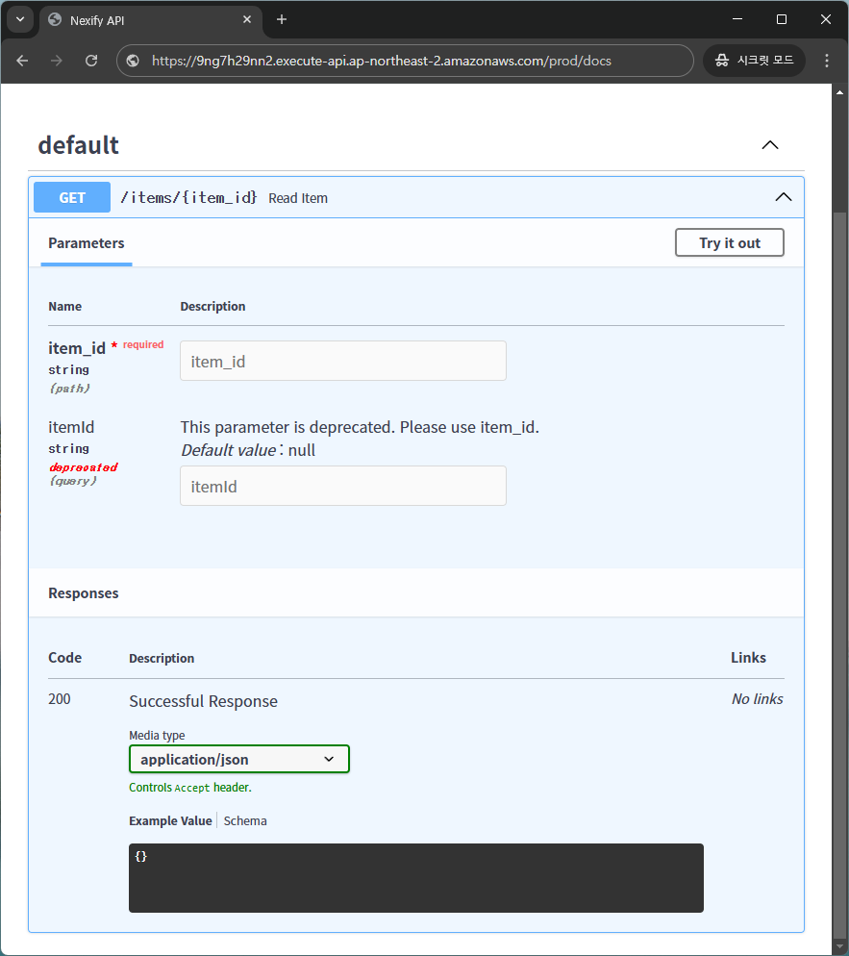
Task: Click the default section heading
Action: click(79, 145)
